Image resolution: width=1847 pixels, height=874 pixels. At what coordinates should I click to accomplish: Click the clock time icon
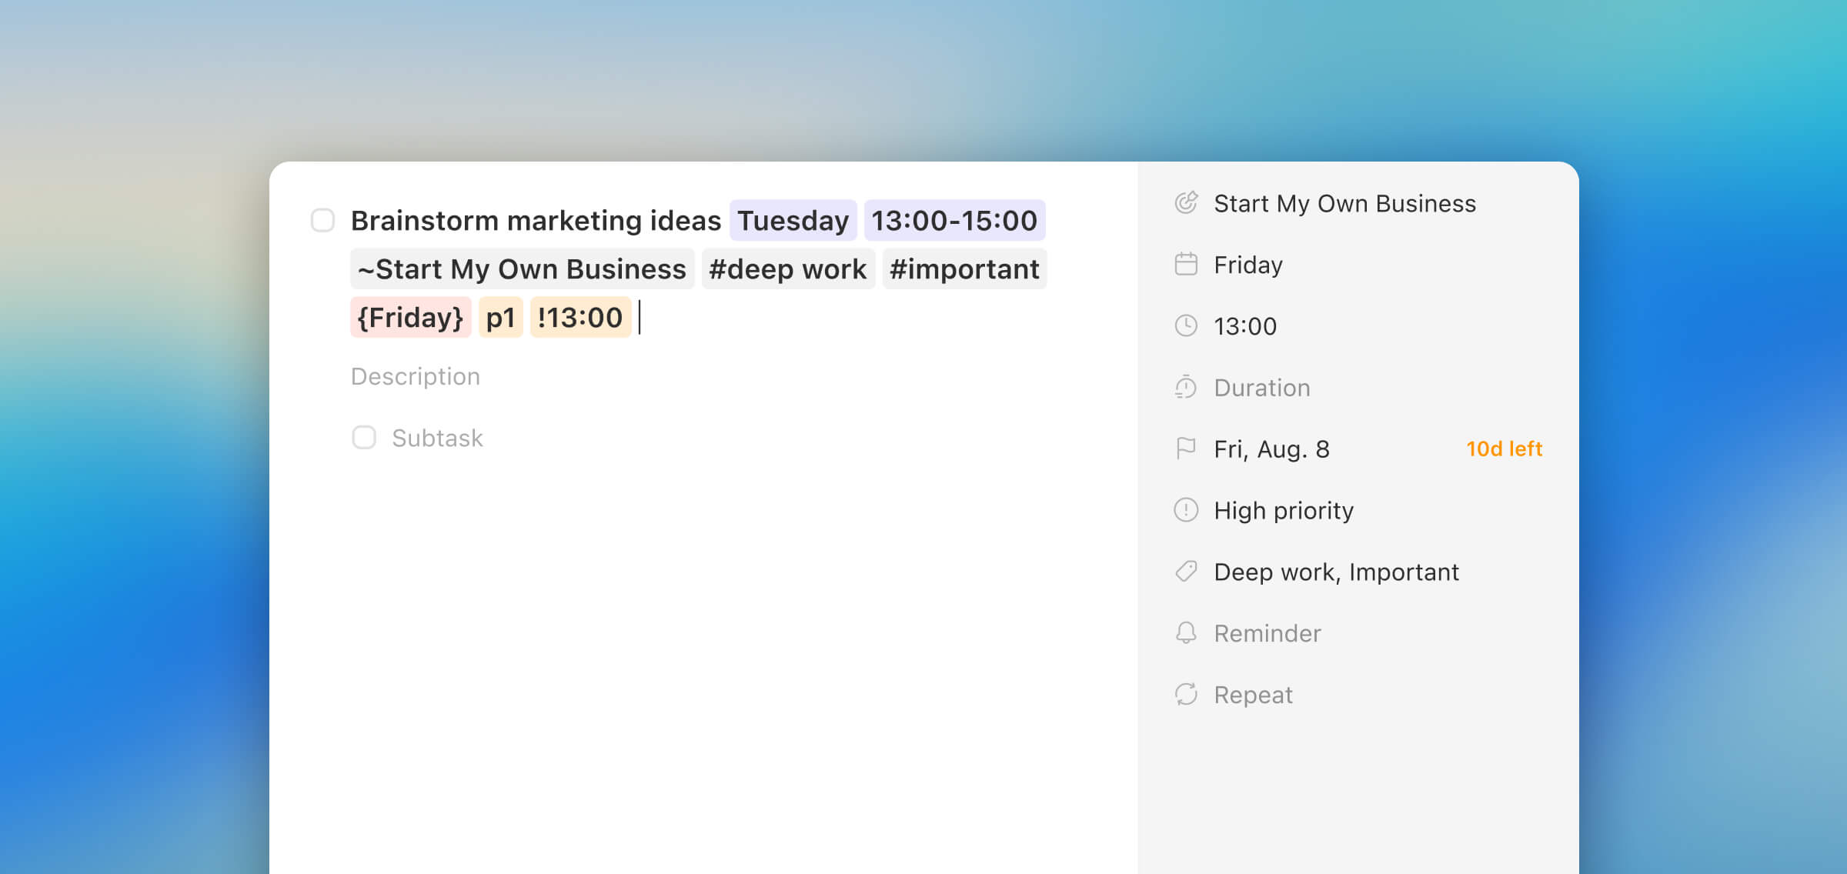tap(1186, 326)
